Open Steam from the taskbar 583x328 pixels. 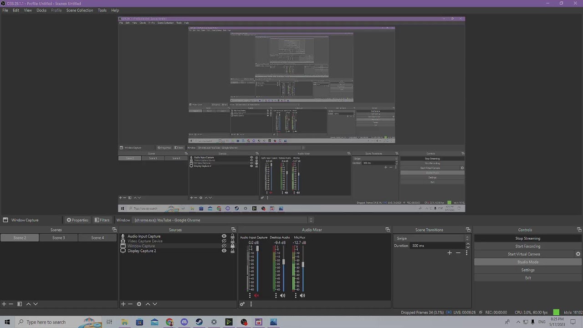199,322
